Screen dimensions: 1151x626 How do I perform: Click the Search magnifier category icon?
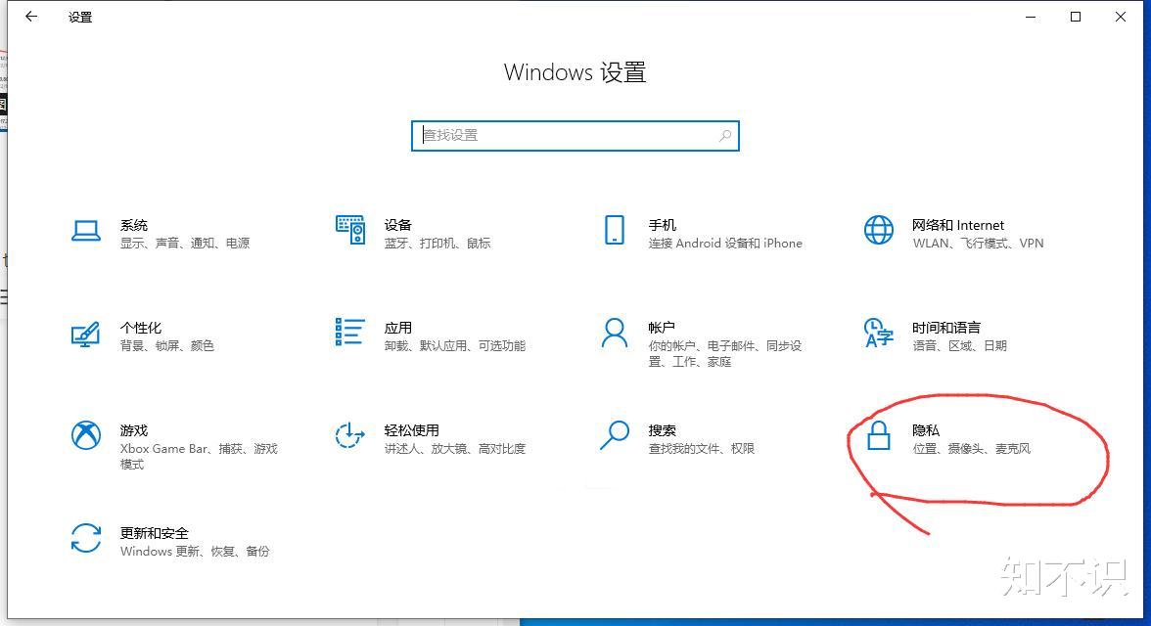coord(615,435)
